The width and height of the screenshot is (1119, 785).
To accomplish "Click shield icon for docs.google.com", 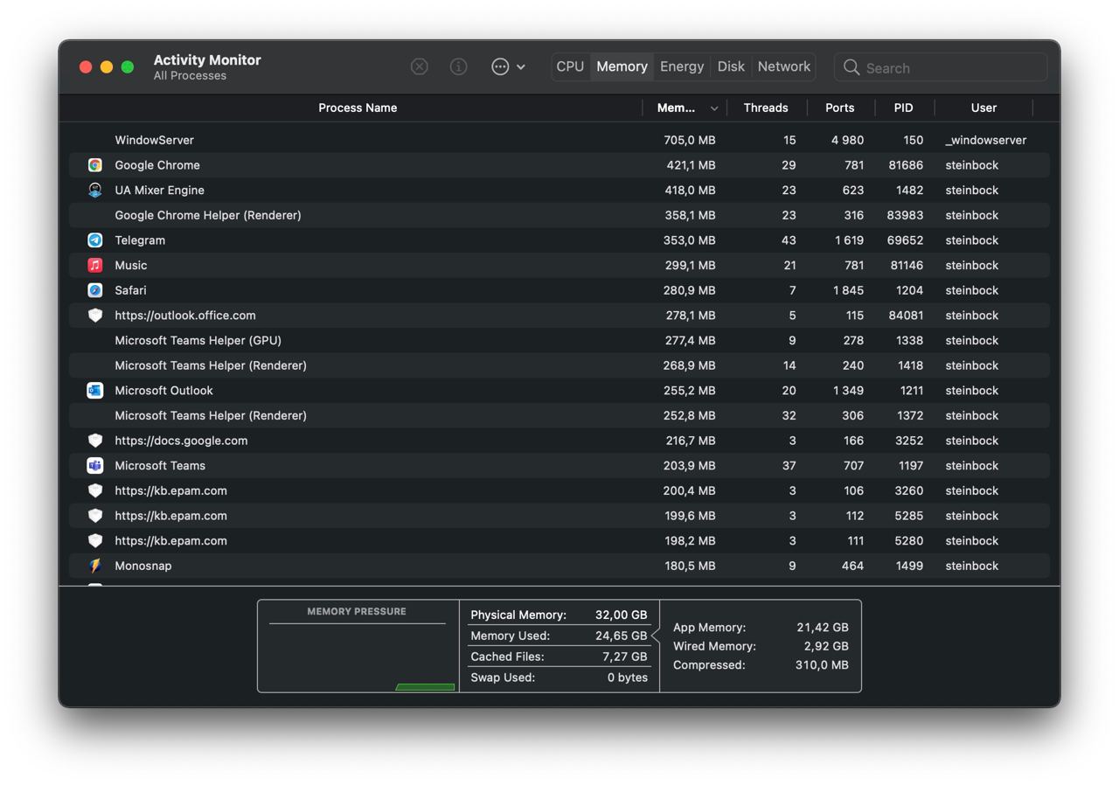I will coord(95,441).
